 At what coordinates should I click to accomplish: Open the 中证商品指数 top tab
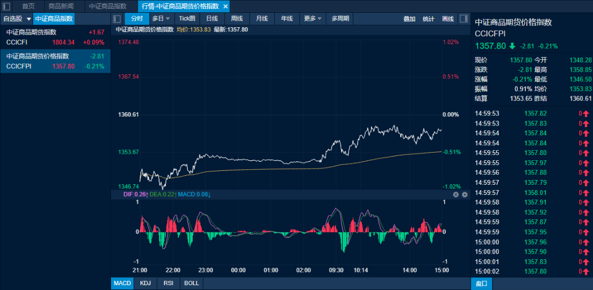point(108,6)
